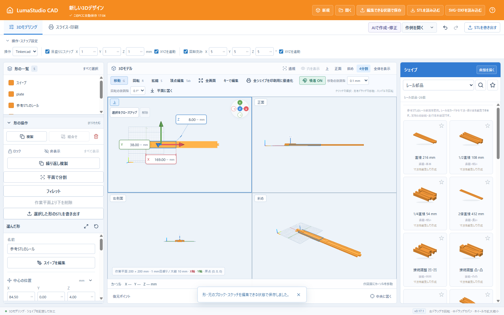The height and width of the screenshot is (315, 504).
Task: Click the orange swatch beside plate
Action: [11, 94]
